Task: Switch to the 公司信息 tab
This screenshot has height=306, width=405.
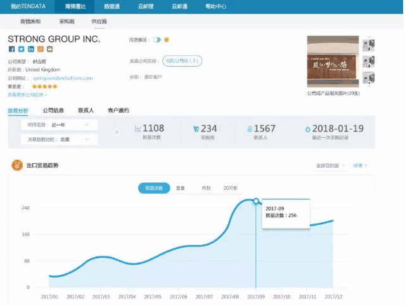Action: point(53,110)
